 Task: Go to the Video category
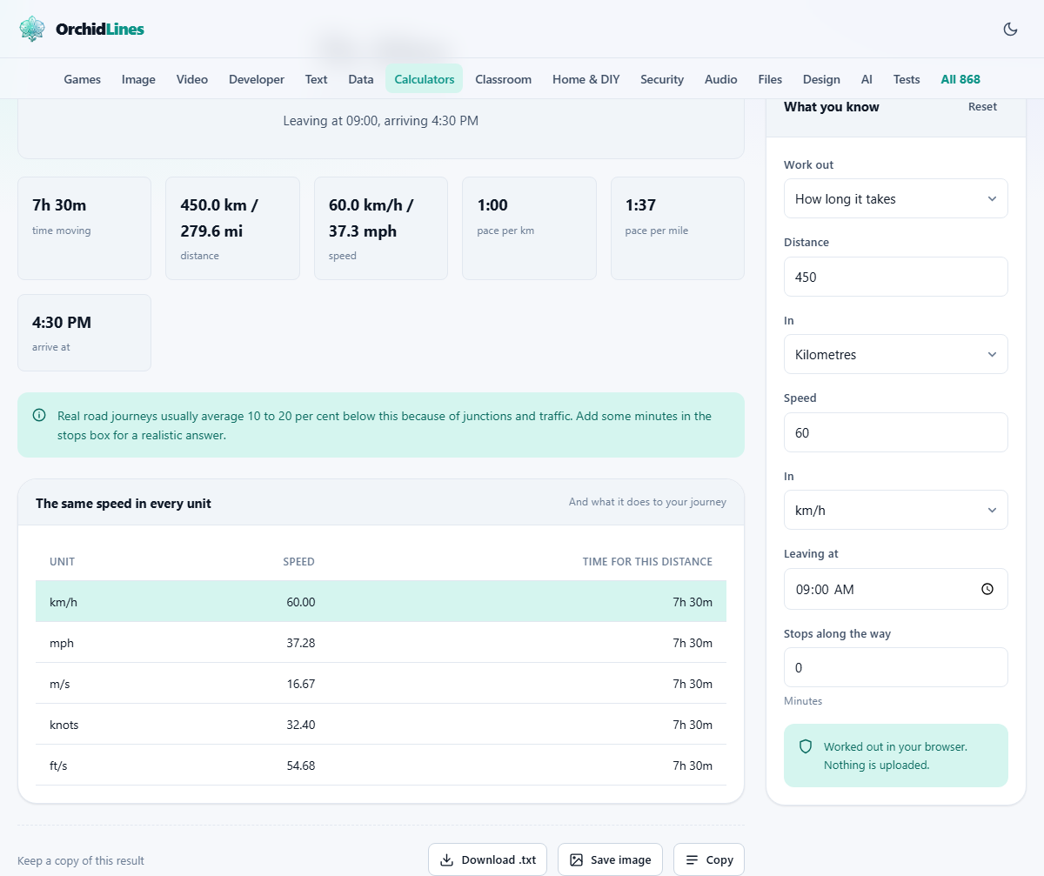192,79
